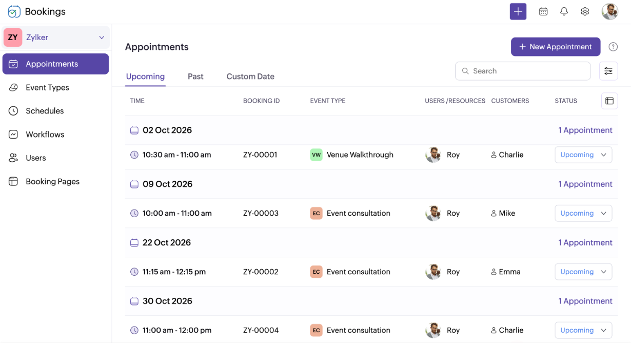Click the EVENT TYPE column header
The width and height of the screenshot is (631, 343).
click(328, 101)
